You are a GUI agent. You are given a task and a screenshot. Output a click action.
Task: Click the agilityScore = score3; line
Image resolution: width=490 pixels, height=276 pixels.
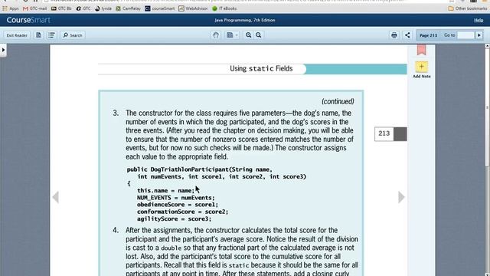pyautogui.click(x=174, y=219)
